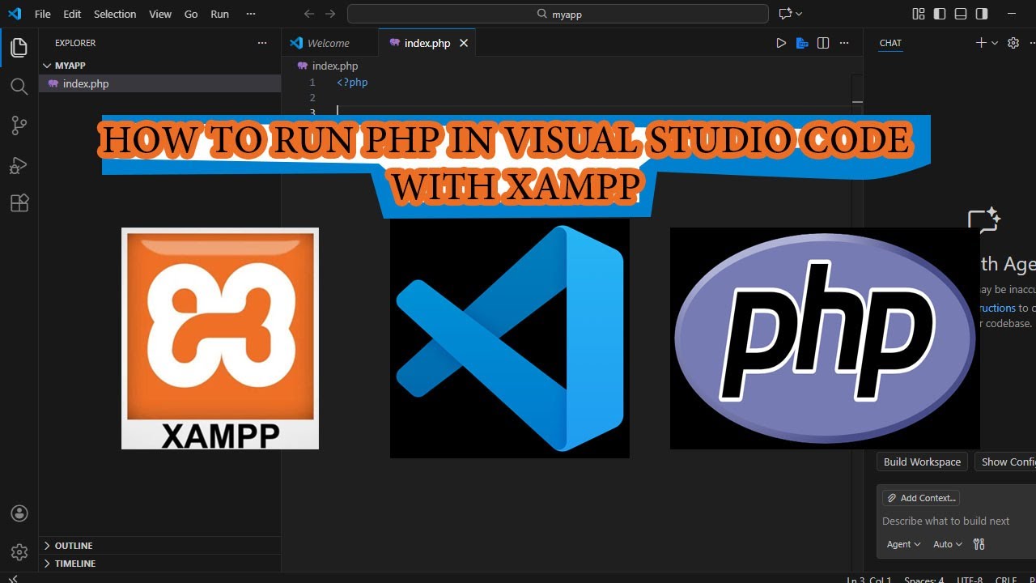Click the VS Code logo in title bar
Screen dimensions: 1036x583
pos(14,14)
